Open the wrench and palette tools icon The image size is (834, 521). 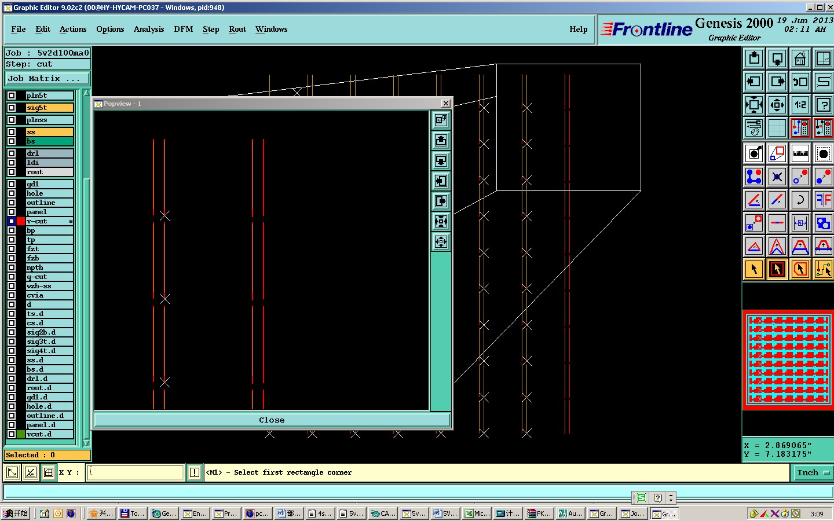[754, 128]
